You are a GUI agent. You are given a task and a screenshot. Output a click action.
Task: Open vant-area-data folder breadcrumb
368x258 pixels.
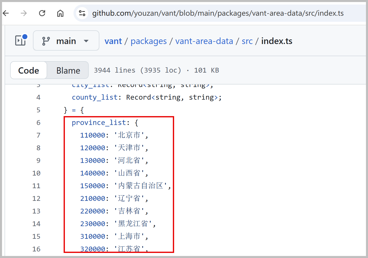click(204, 41)
